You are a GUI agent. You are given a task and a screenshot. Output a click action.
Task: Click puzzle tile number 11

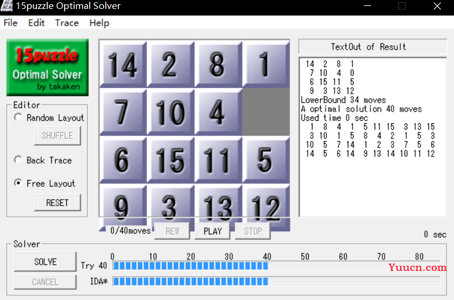click(218, 159)
